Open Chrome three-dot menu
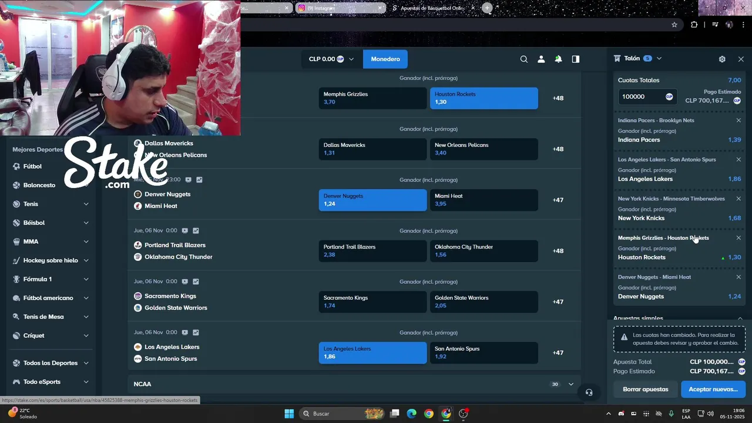 pyautogui.click(x=744, y=25)
